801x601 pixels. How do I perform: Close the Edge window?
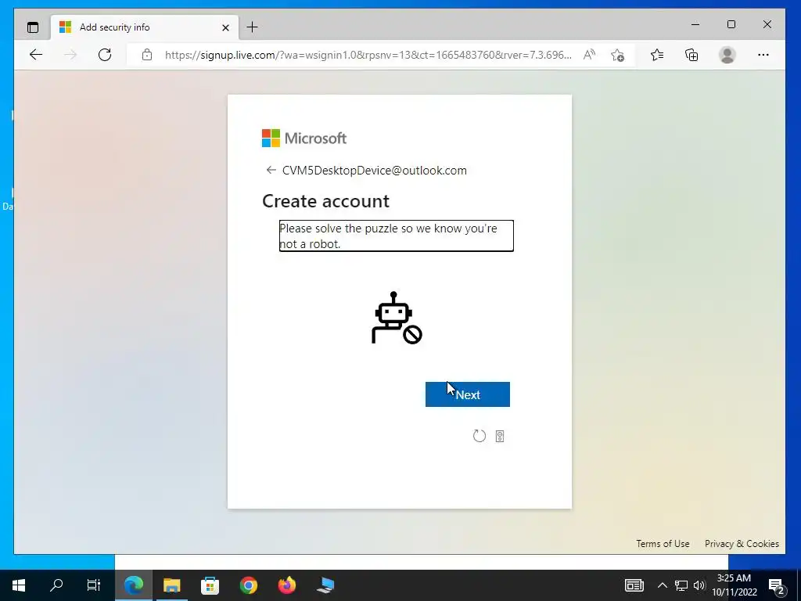click(x=767, y=24)
